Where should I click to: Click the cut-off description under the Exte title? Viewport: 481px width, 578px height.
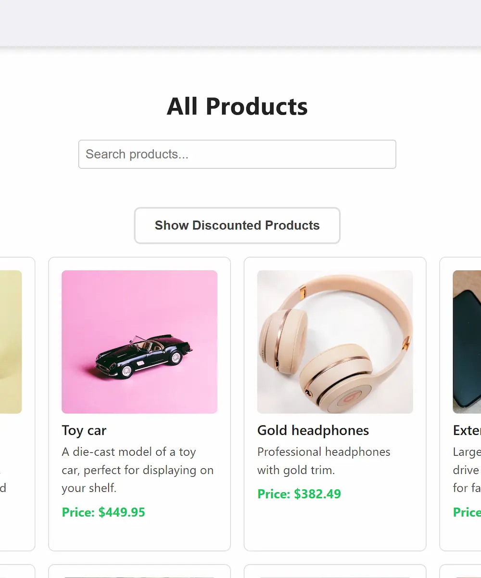click(467, 470)
